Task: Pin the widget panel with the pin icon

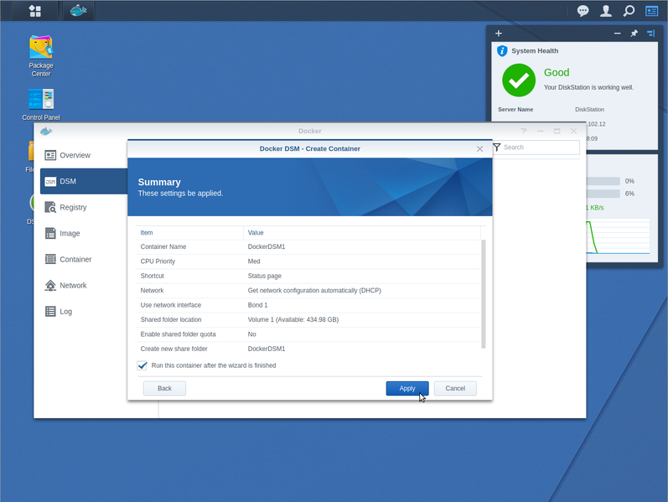Action: 634,34
